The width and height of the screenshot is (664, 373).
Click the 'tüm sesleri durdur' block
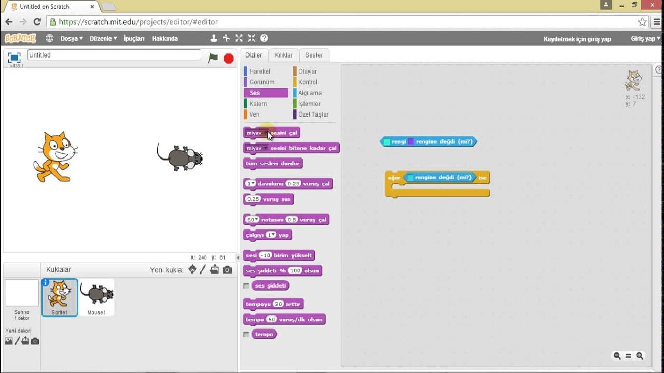pyautogui.click(x=273, y=164)
